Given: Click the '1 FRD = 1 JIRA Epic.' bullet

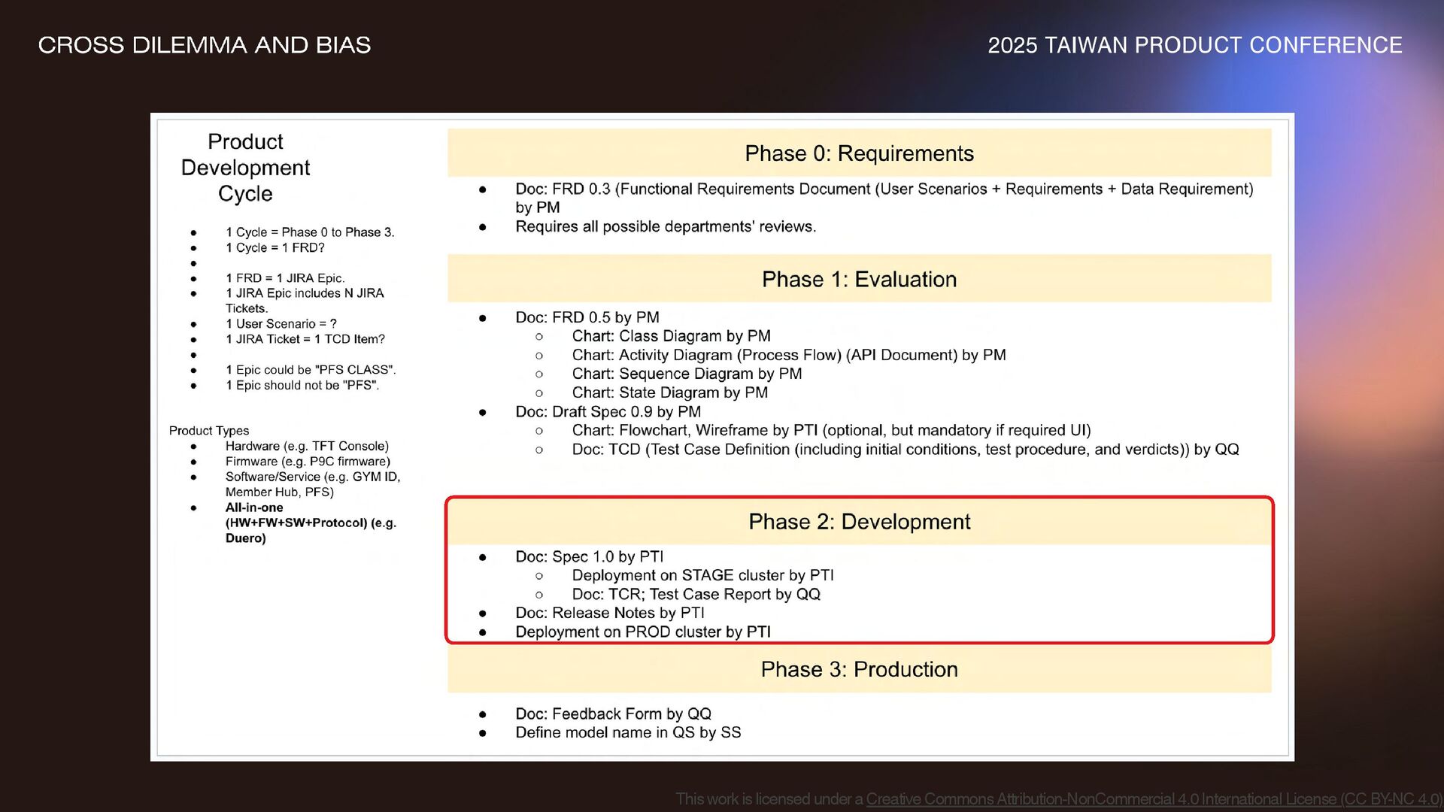Looking at the screenshot, I should click(x=285, y=278).
